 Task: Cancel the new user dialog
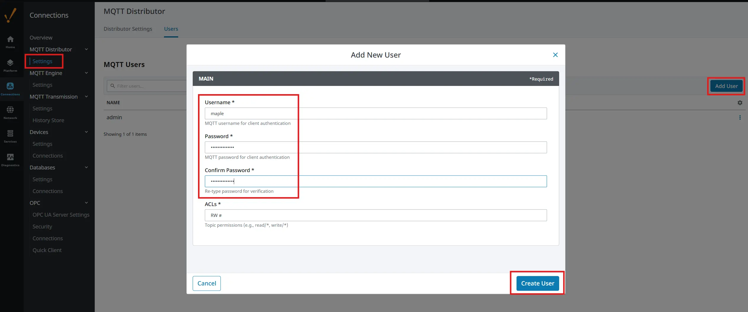[206, 283]
